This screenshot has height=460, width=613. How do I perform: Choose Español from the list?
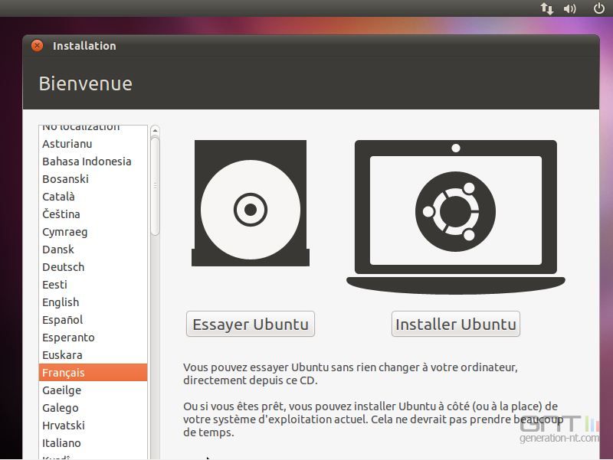coord(93,320)
